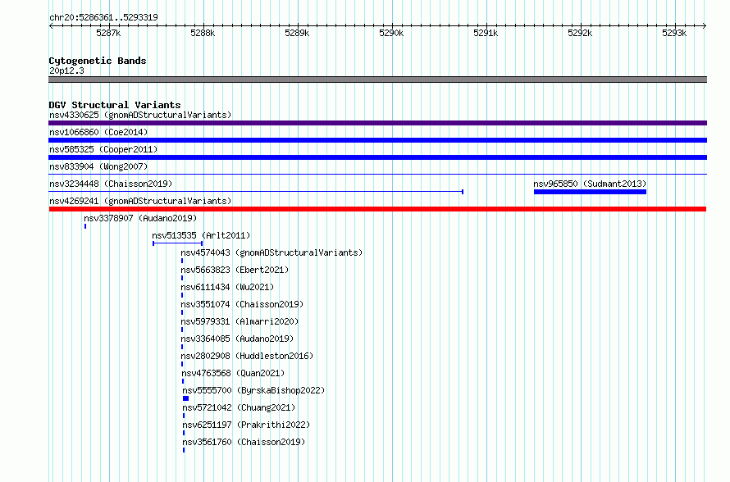This screenshot has width=730, height=482.
Task: Select the nsv6251197 (Prakrithi2022) label
Action: 246,425
